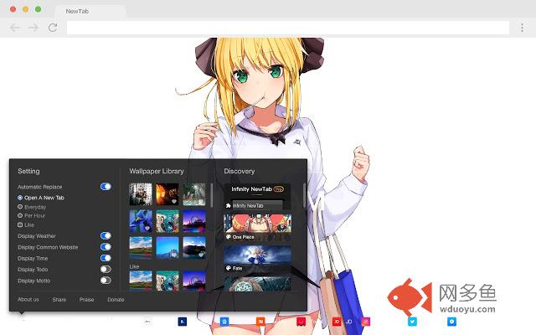Enable the Display Todo switch
The height and width of the screenshot is (335, 536).
click(x=106, y=270)
